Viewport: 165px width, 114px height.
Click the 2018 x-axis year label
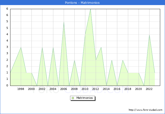click(128, 89)
